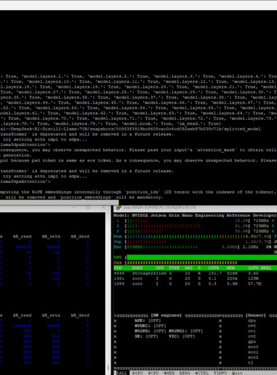The width and height of the screenshot is (277, 375).
Task: Maximize the iostat terminal window
Action: coord(88,207)
